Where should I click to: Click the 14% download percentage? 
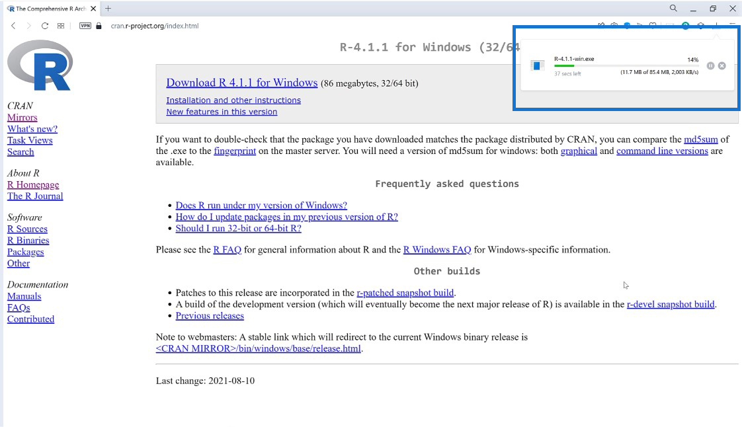pos(693,59)
